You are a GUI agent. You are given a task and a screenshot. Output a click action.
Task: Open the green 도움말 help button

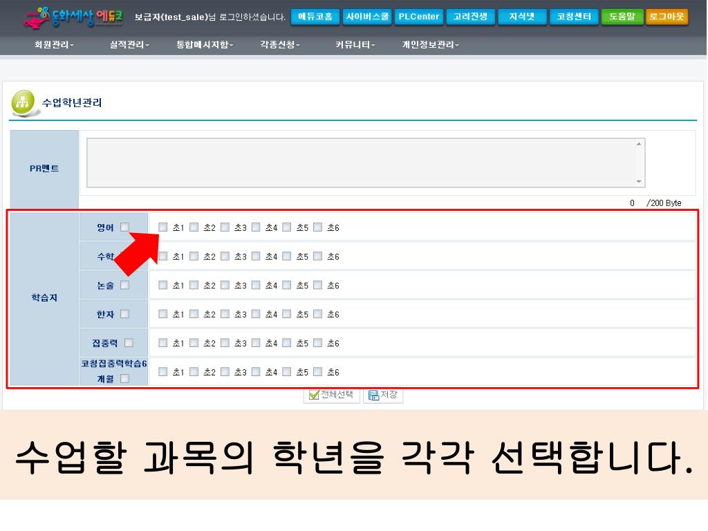click(622, 17)
